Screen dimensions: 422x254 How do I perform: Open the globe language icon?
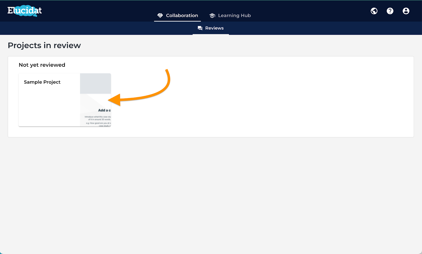click(x=374, y=11)
